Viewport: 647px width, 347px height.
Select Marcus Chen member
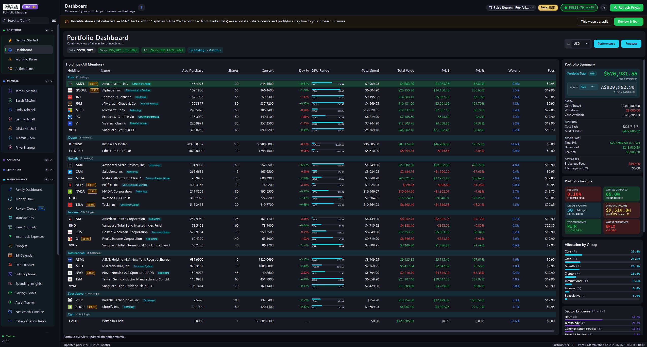coord(28,138)
